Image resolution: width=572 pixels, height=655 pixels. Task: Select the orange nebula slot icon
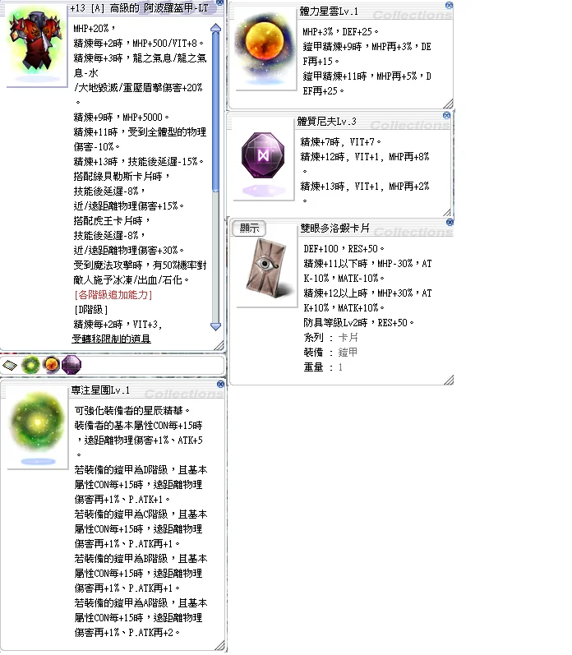(x=51, y=365)
